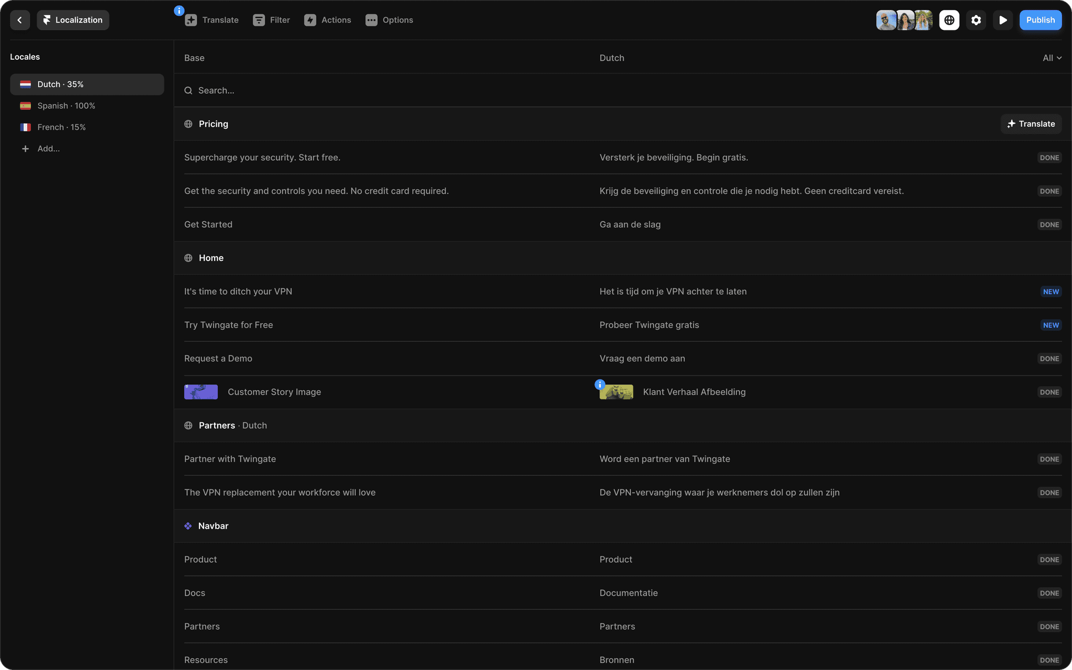
Task: Open the Filter toolbar item
Action: [x=271, y=20]
